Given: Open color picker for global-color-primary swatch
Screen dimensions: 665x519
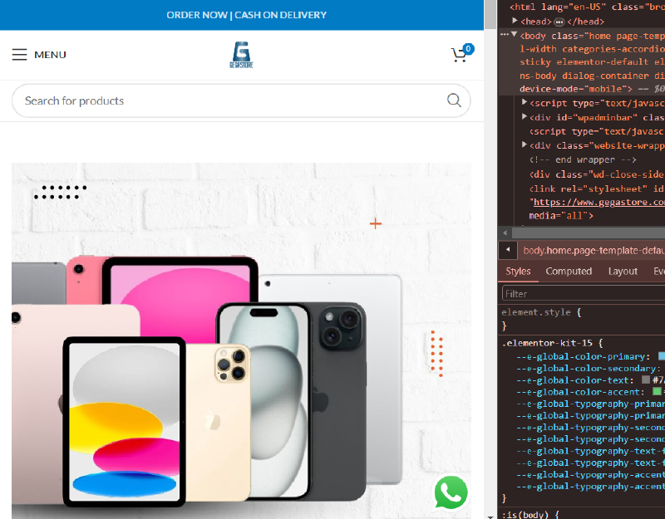Looking at the screenshot, I should click(662, 356).
